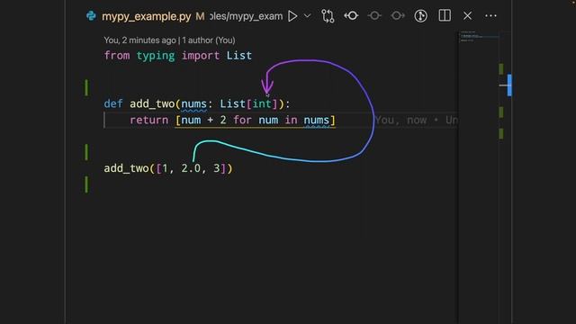The height and width of the screenshot is (324, 576).
Task: Go to previous change with arrow
Action: point(351,16)
